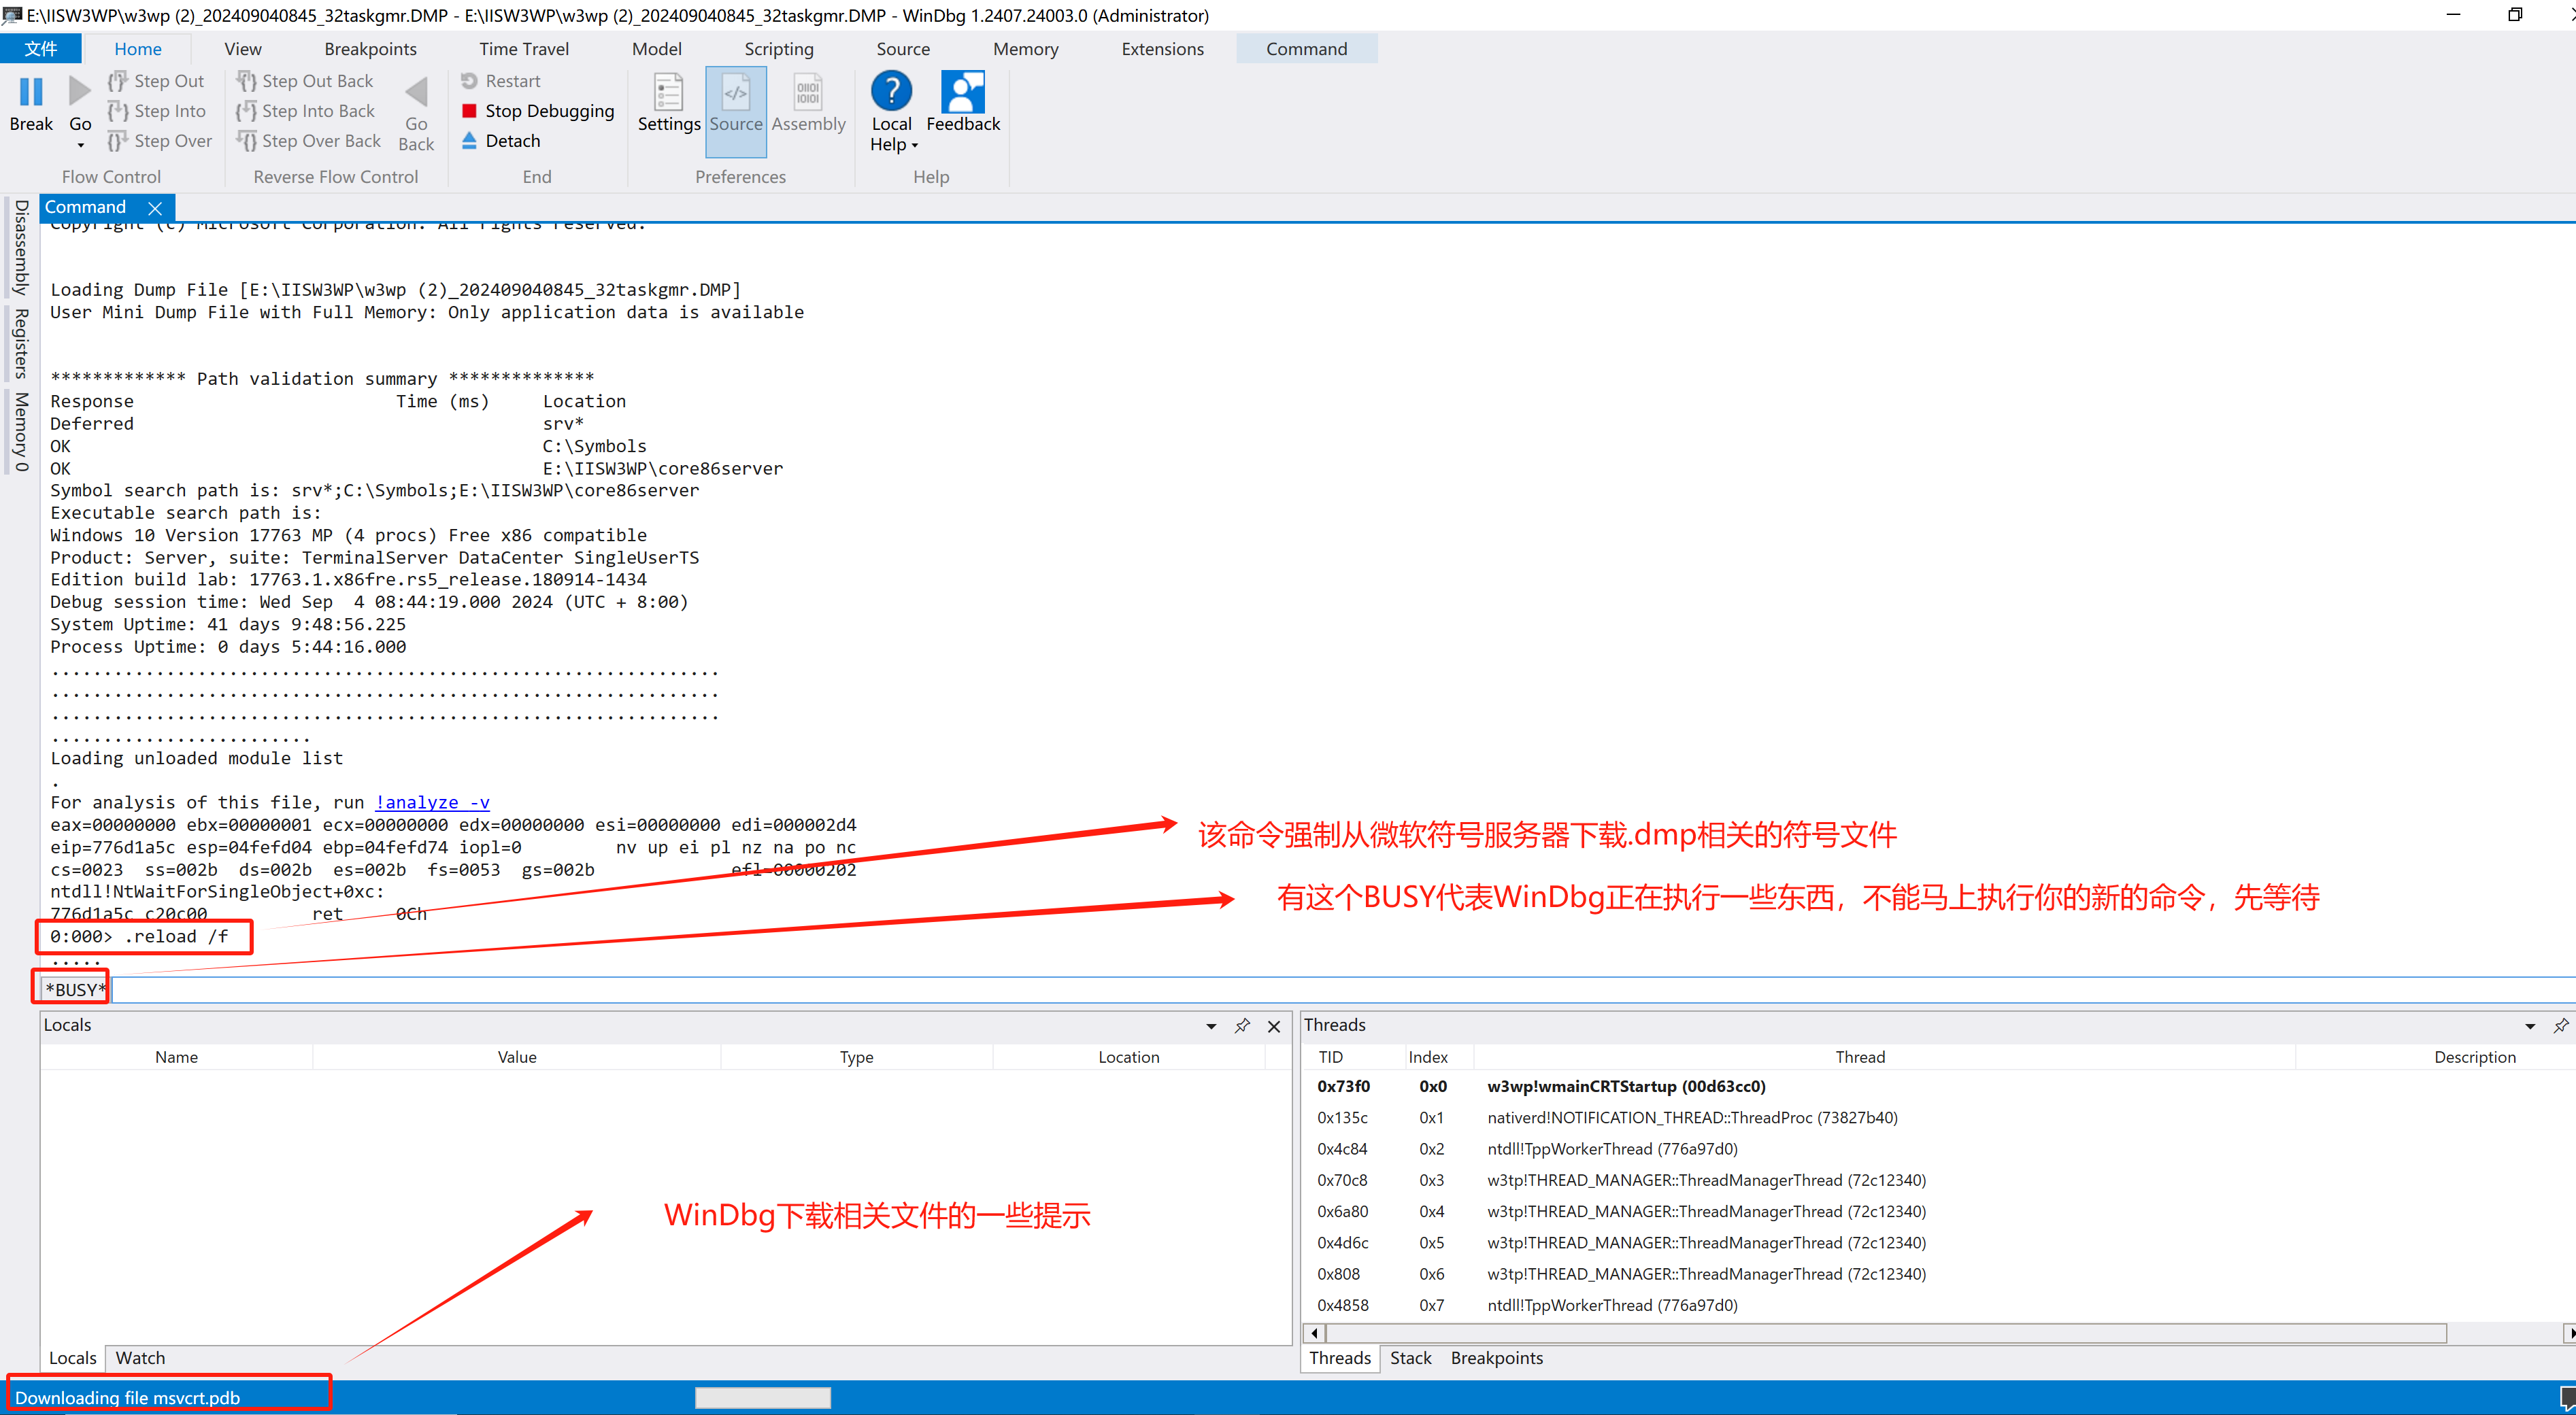
Task: Switch to the Watch tab
Action: (x=140, y=1357)
